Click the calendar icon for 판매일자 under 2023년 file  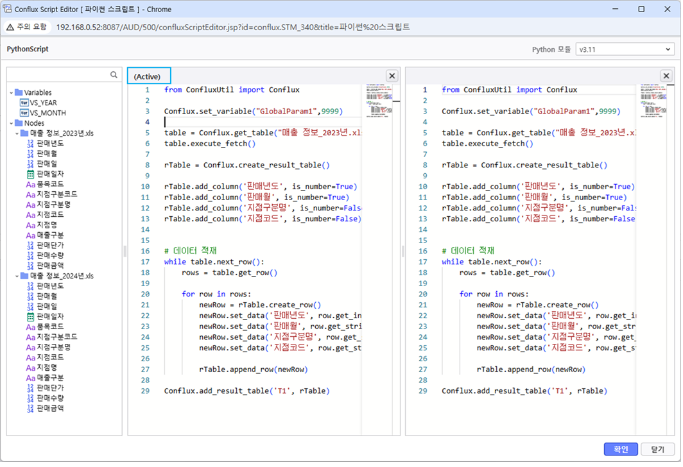coord(30,174)
